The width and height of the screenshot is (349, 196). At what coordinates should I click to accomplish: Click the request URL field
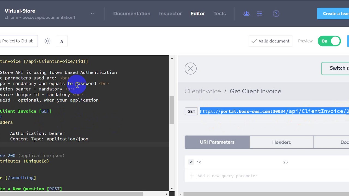coord(274,111)
